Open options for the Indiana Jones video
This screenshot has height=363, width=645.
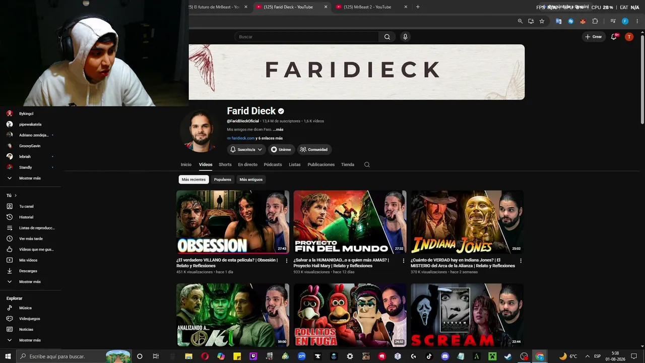[x=521, y=261]
